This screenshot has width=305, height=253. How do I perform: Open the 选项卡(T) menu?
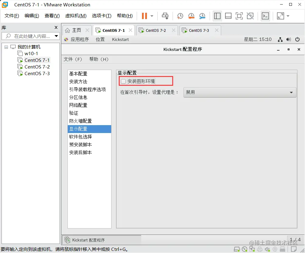tap(101, 16)
